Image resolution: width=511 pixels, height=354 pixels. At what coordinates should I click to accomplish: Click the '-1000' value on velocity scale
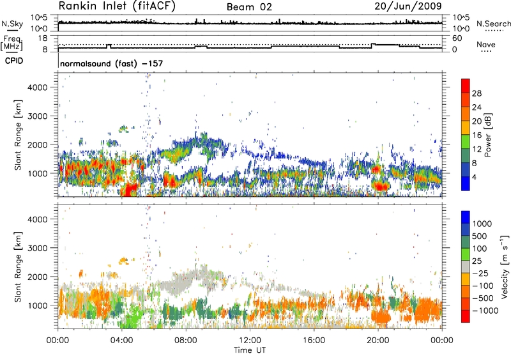point(485,311)
